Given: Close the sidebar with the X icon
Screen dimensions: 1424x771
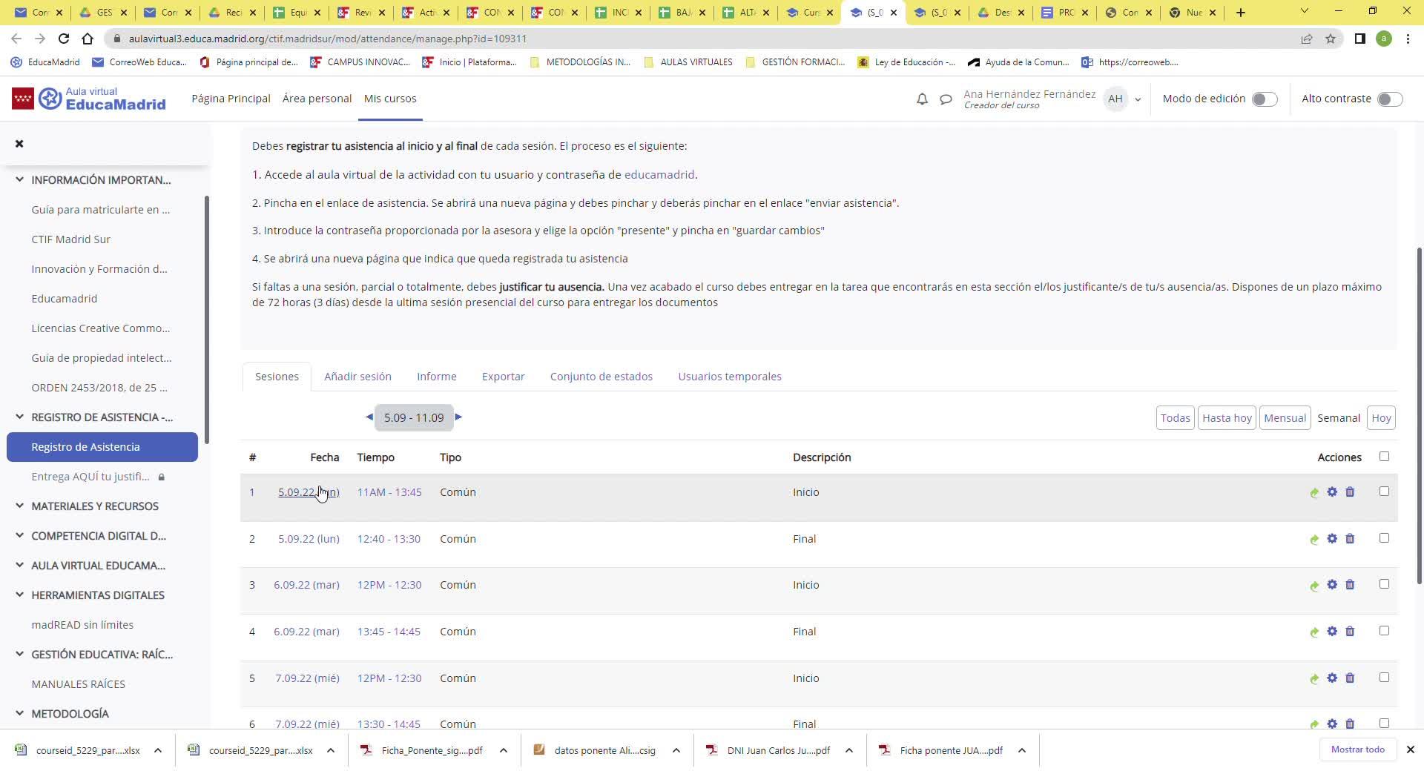Looking at the screenshot, I should (x=19, y=144).
